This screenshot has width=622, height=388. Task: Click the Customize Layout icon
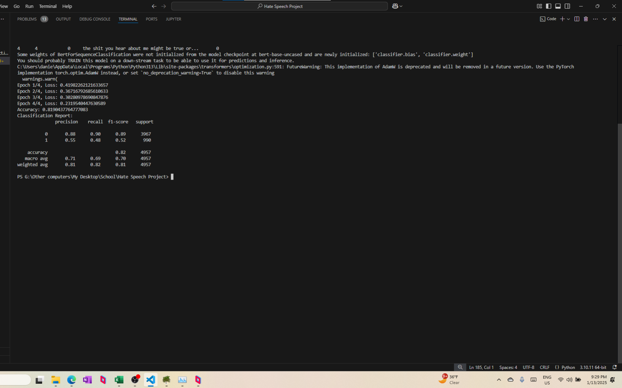pos(539,6)
